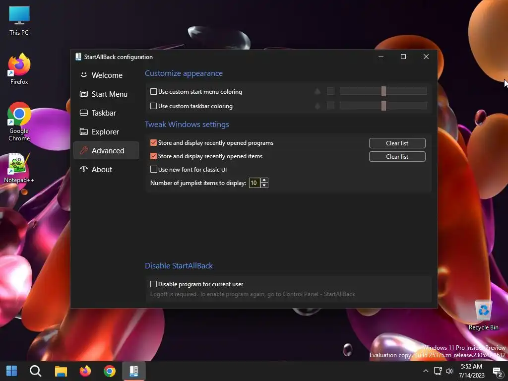Decrease jumplist items with down arrow
Image resolution: width=508 pixels, height=381 pixels.
coord(264,186)
